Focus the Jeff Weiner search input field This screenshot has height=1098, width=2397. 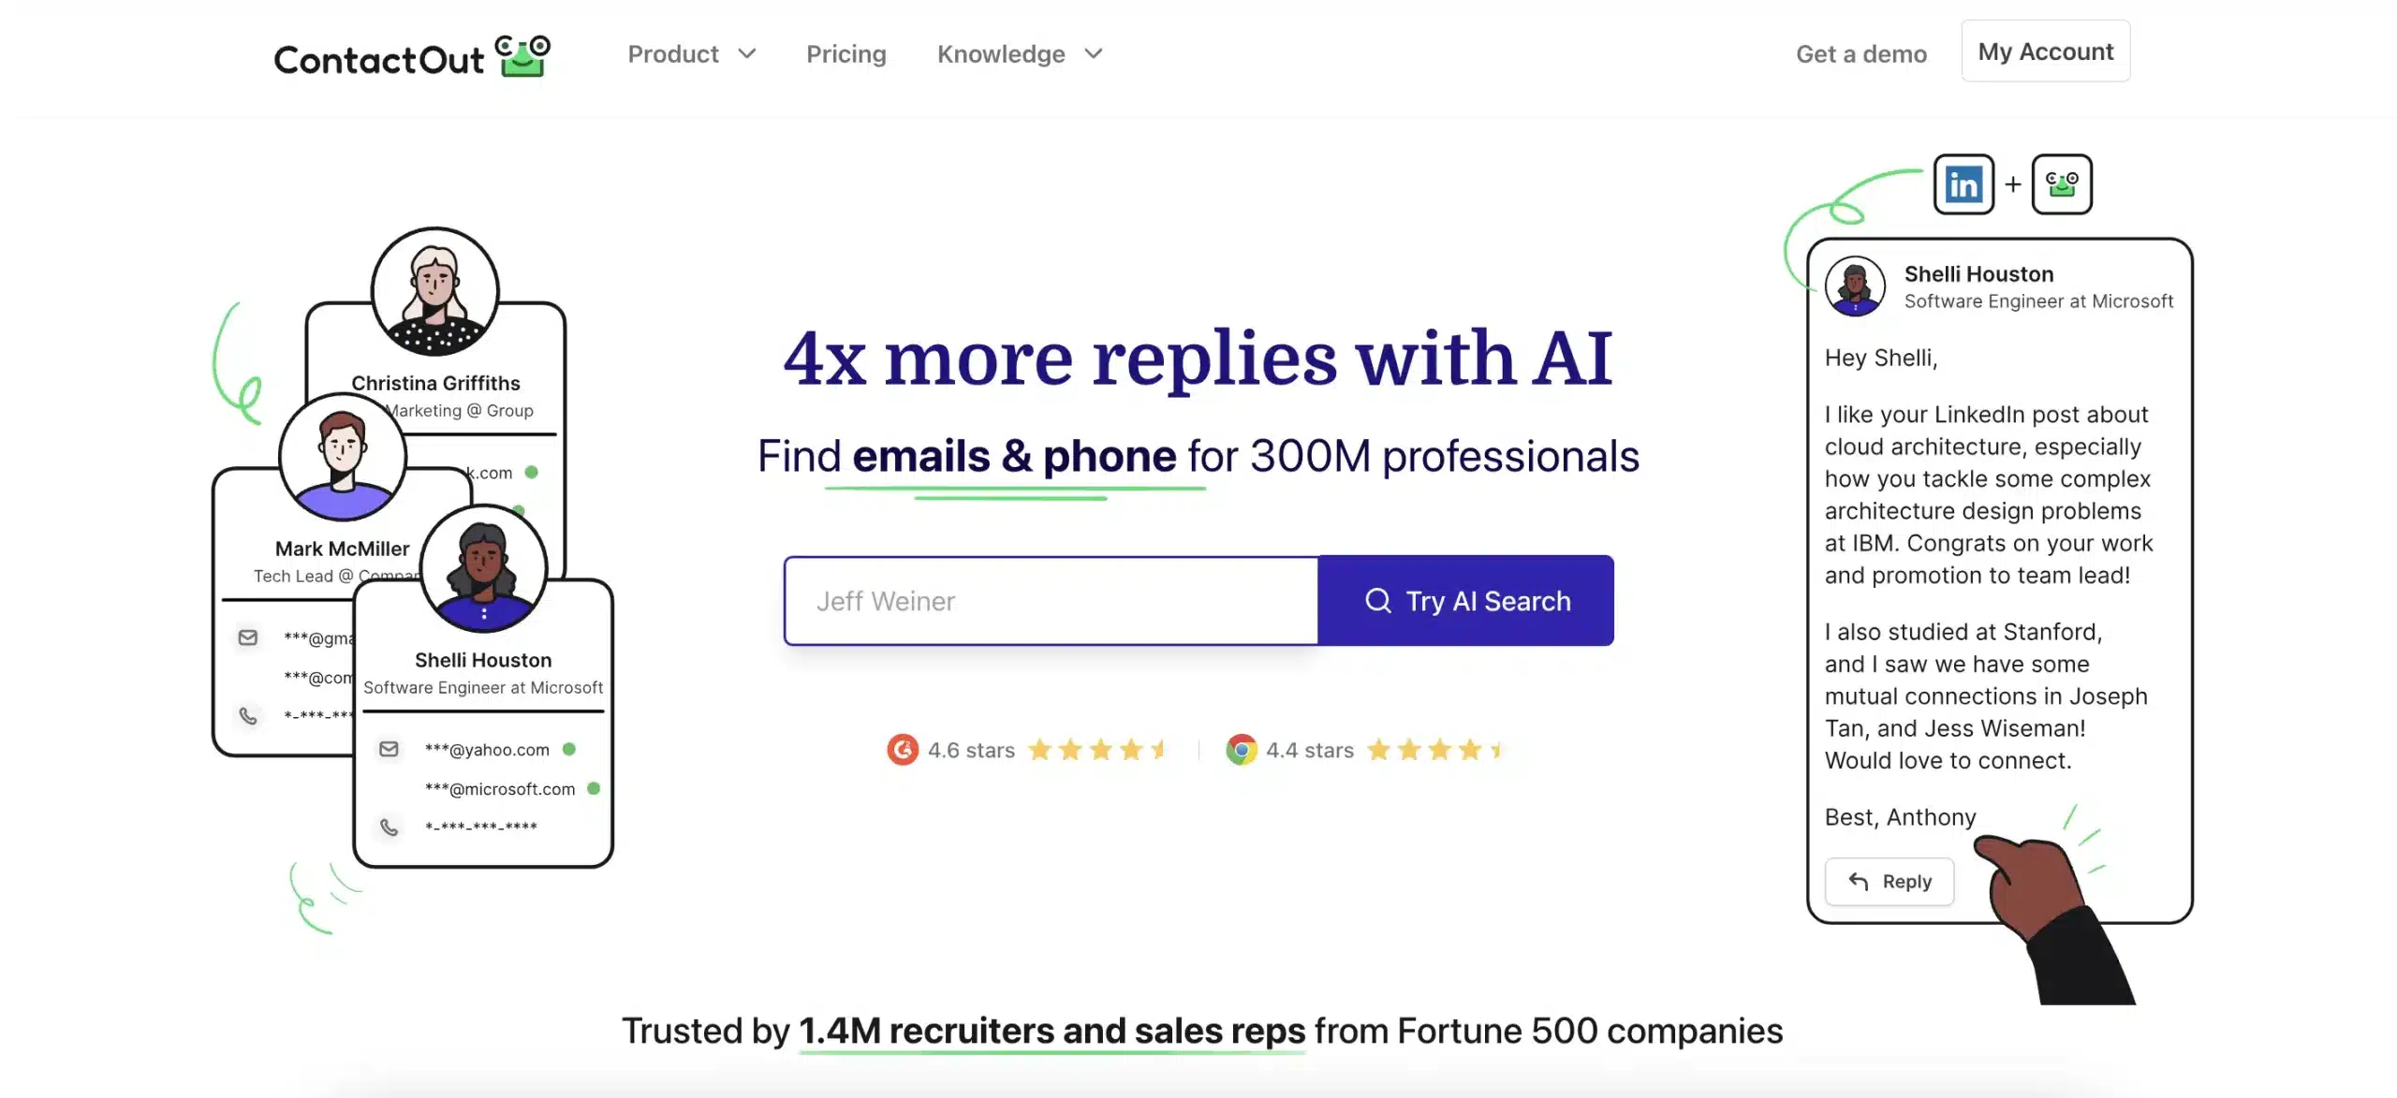point(1051,601)
